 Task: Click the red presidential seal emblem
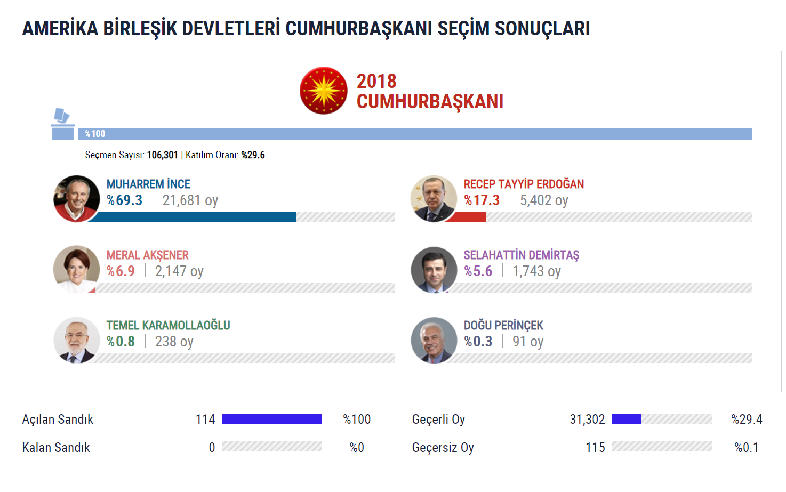[323, 91]
